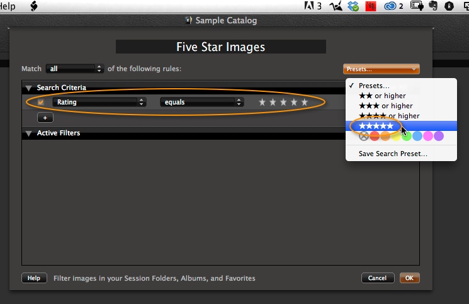Open the Help menu

(7, 6)
